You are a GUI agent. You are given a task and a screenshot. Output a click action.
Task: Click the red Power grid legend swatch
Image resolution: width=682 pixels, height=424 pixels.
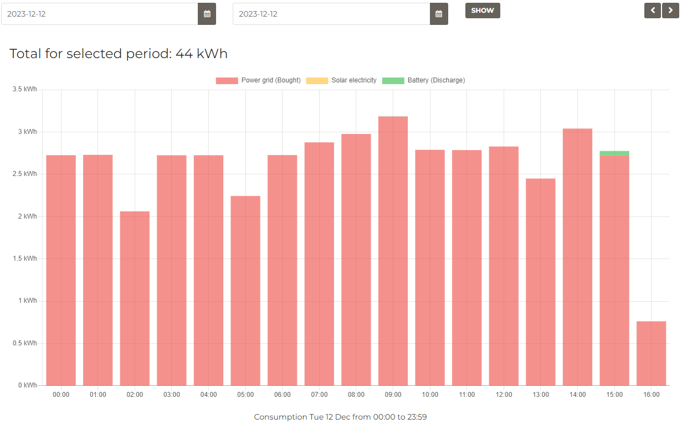click(227, 80)
